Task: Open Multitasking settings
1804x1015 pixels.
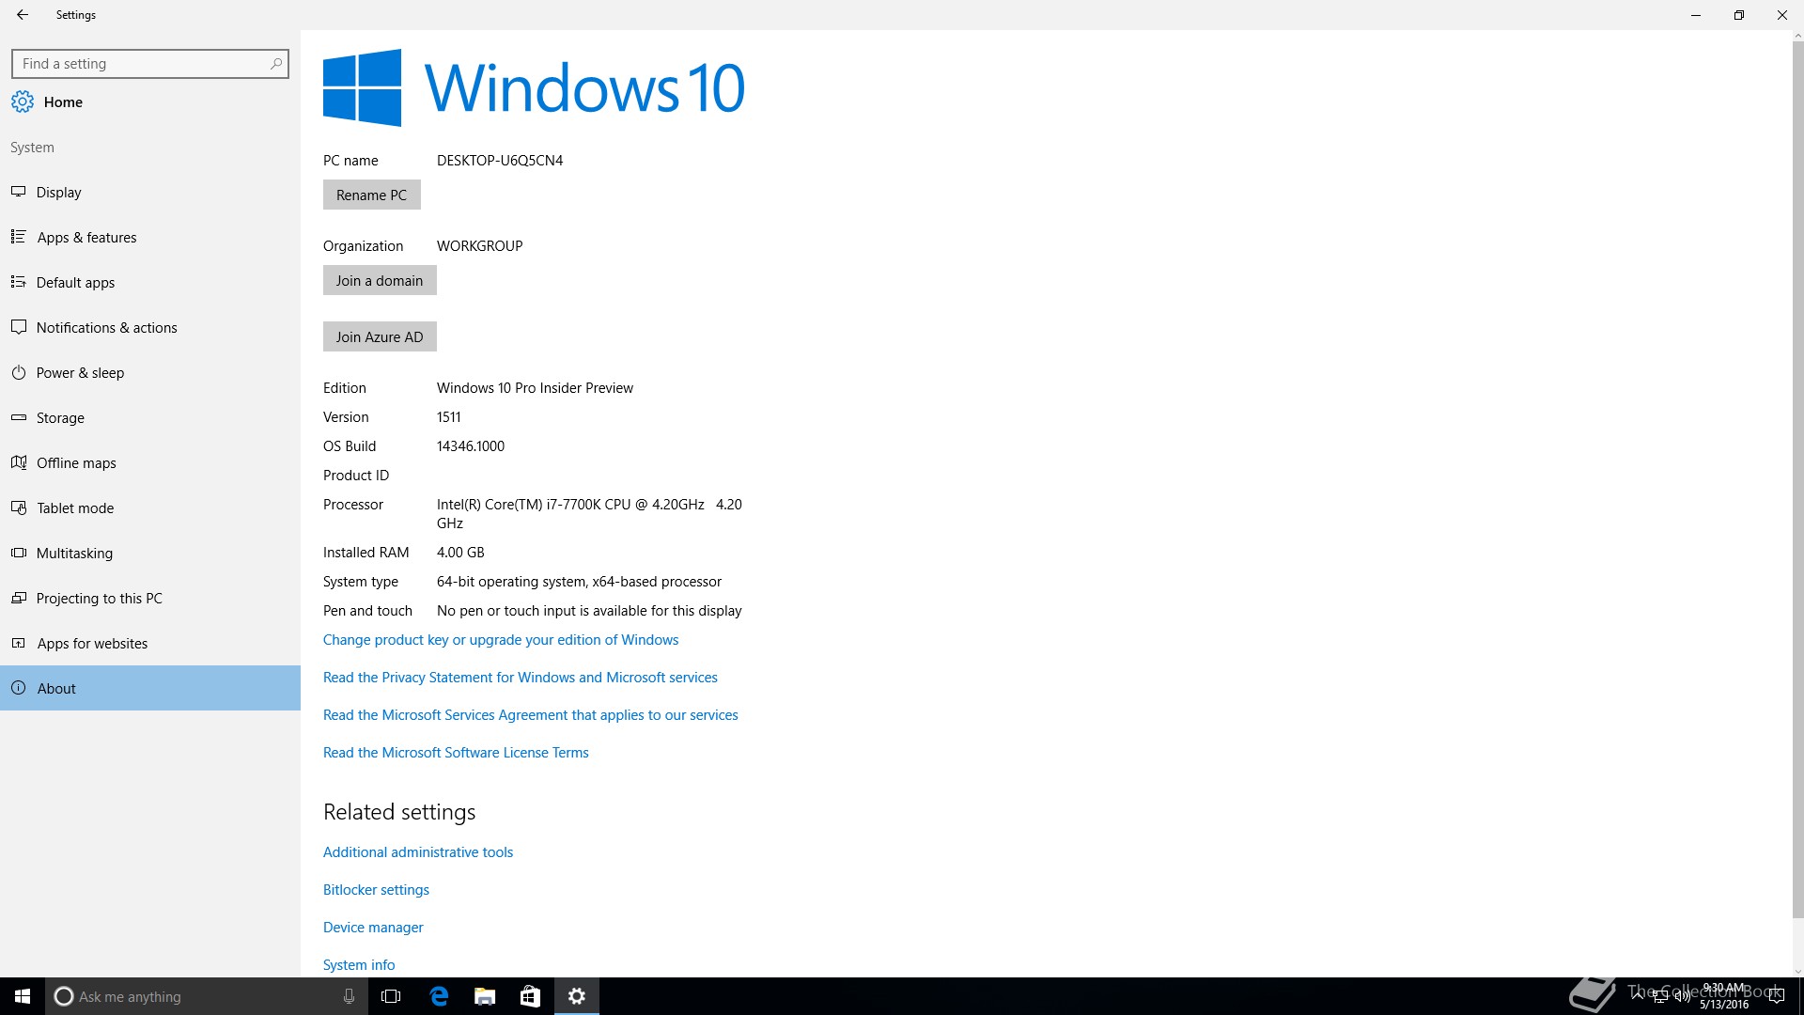Action: pyautogui.click(x=150, y=553)
